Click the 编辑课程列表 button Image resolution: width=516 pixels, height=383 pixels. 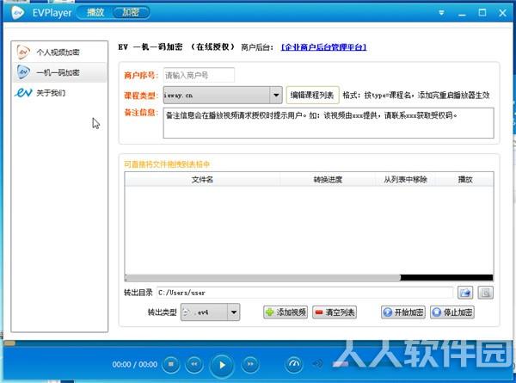pos(312,96)
